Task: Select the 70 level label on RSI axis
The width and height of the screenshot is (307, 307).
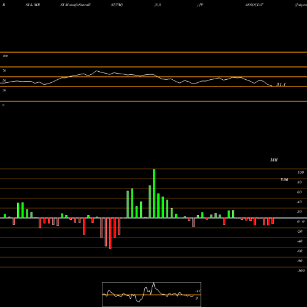Action: (4, 71)
